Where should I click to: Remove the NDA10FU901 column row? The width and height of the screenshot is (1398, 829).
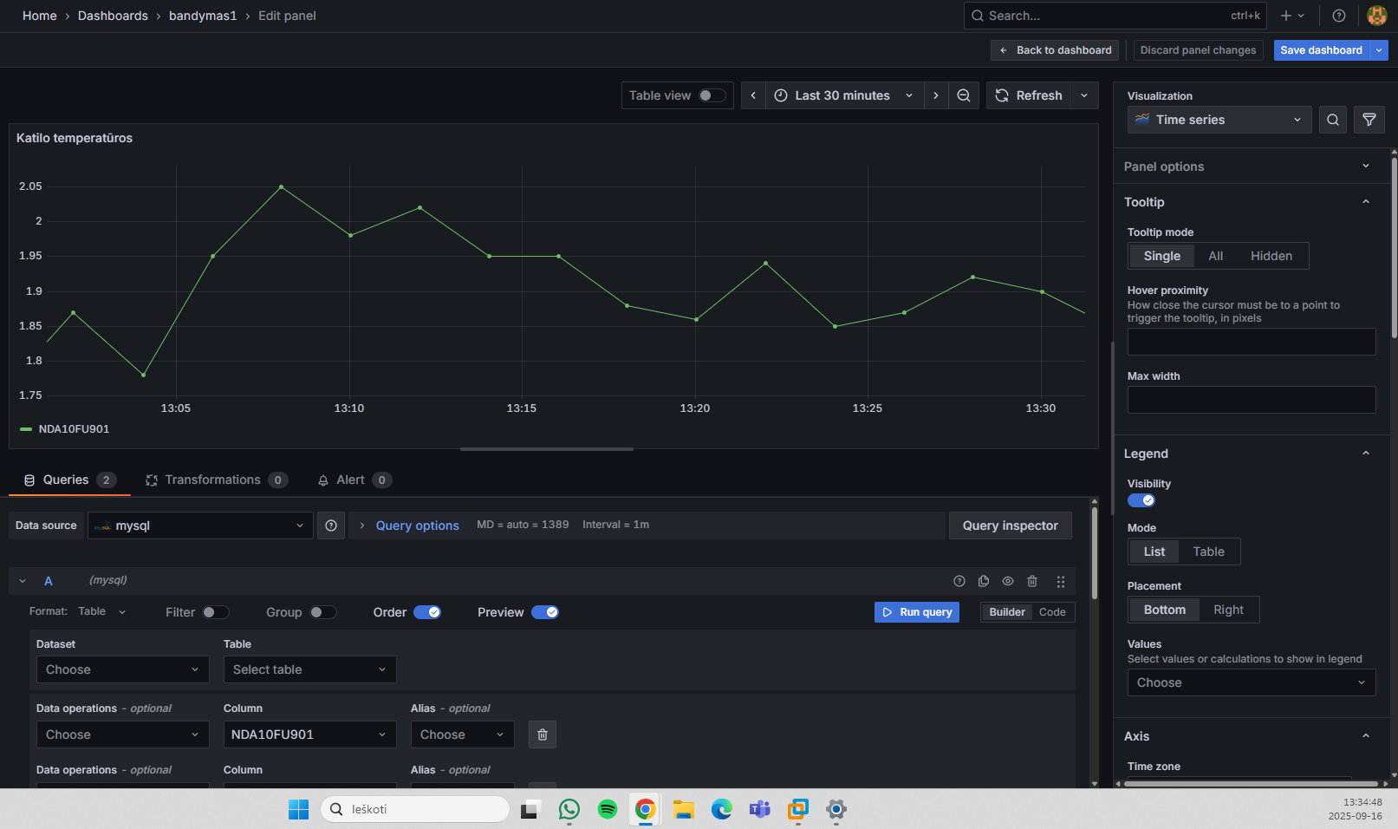click(x=543, y=734)
